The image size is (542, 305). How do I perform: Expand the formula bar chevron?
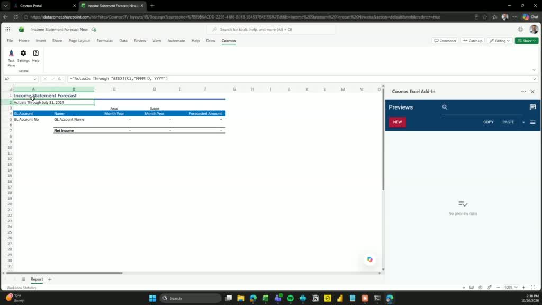(534, 79)
